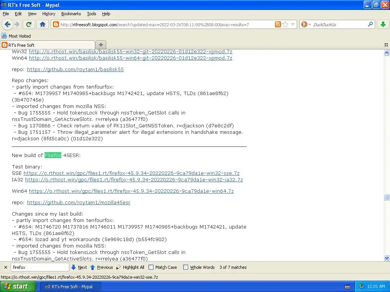Open Downloads with the green arrow
Image resolution: width=390 pixels, height=292 pixels.
[x=383, y=24]
